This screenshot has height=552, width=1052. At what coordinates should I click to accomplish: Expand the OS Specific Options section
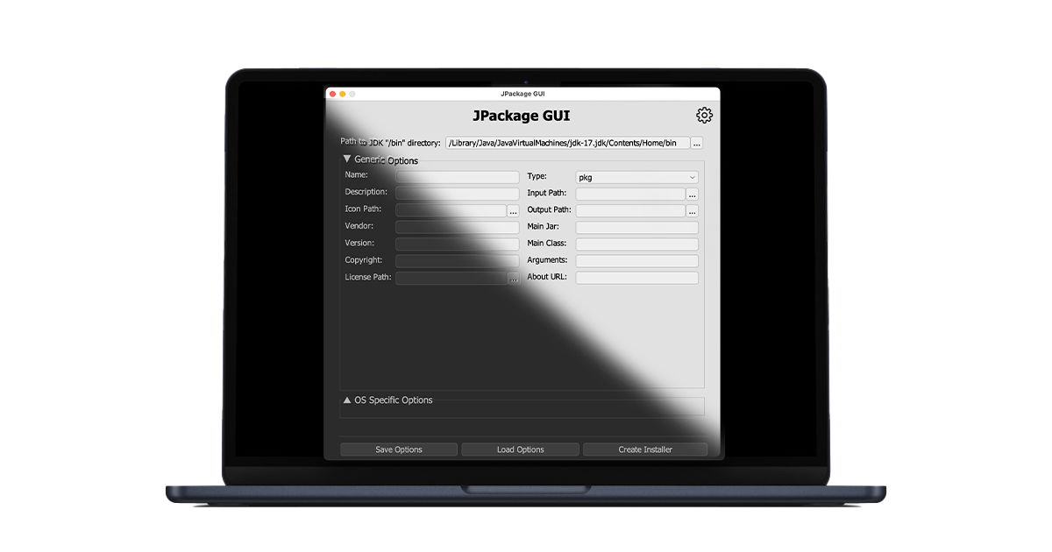coord(347,400)
